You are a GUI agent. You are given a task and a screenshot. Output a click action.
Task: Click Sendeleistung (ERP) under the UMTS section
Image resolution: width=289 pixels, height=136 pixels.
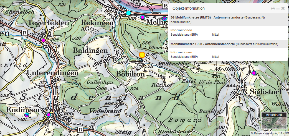[x=184, y=35]
